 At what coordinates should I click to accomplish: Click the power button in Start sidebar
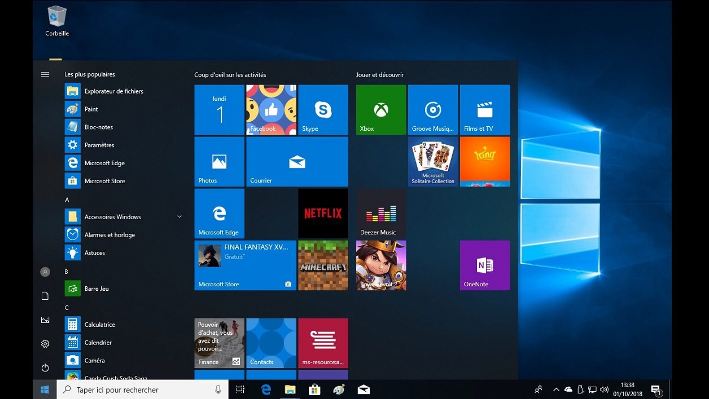click(x=45, y=367)
